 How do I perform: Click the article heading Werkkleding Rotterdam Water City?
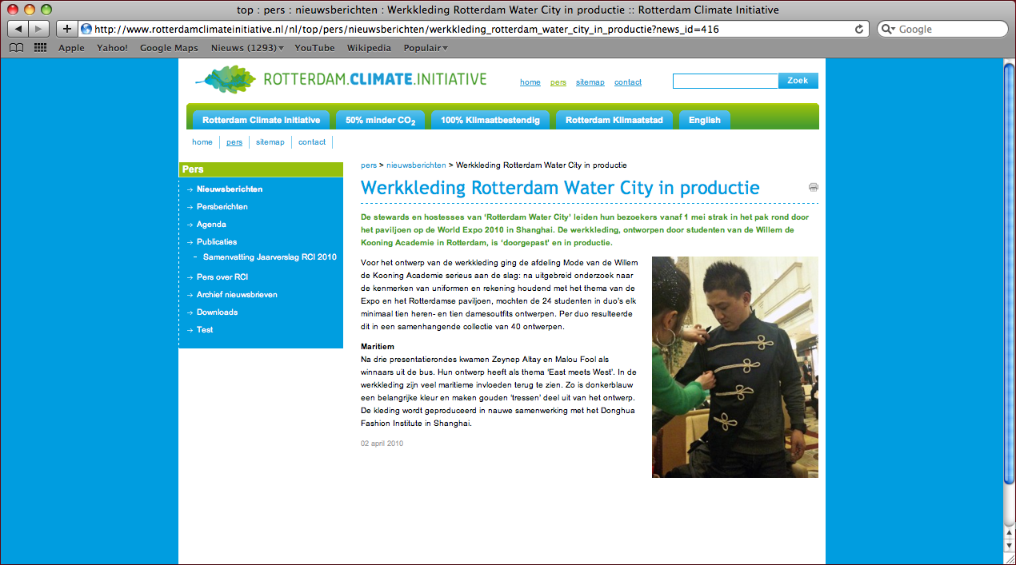pos(560,188)
